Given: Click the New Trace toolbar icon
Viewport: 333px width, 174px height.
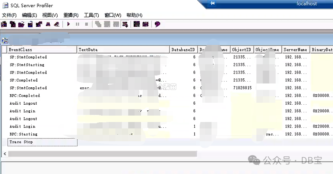Looking at the screenshot, I should pos(4,24).
